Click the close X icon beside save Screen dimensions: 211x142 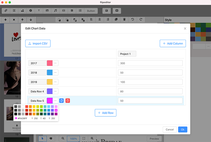(117, 11)
